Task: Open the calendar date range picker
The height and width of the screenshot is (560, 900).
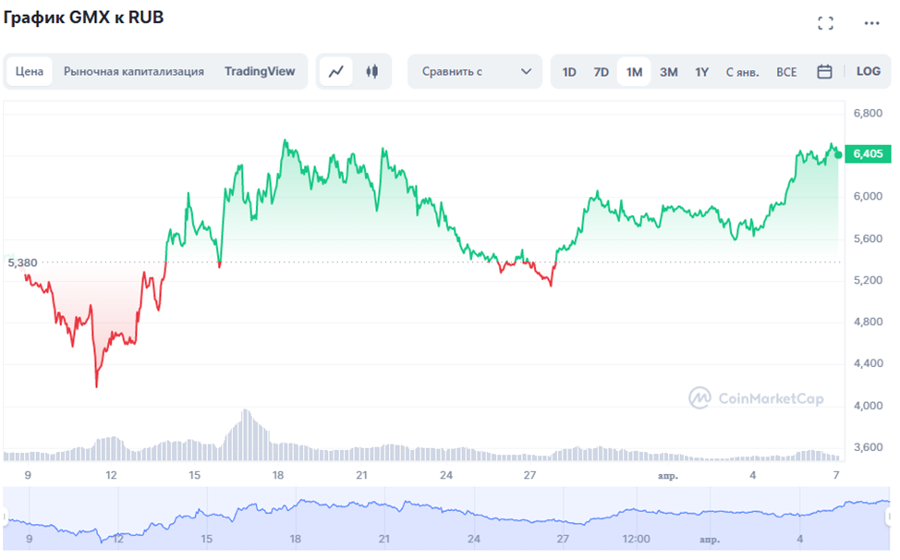Action: (x=824, y=72)
